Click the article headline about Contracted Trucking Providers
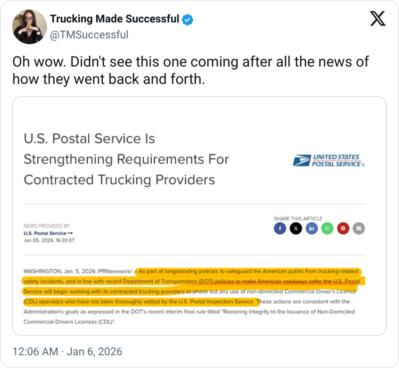 click(126, 159)
